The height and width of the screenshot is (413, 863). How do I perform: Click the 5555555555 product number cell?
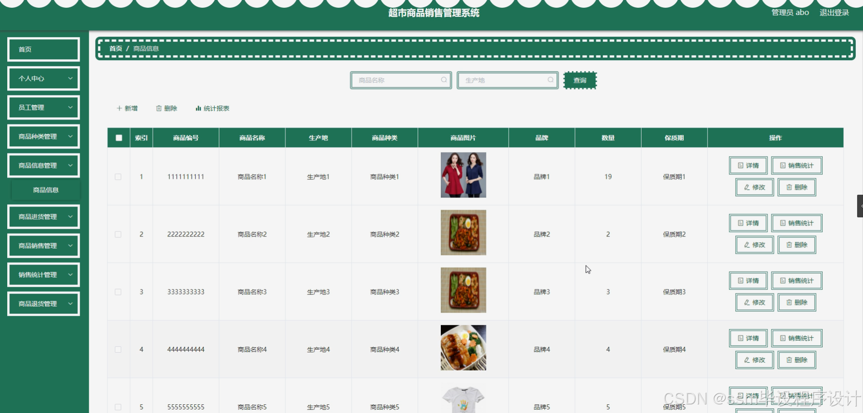[x=186, y=407]
